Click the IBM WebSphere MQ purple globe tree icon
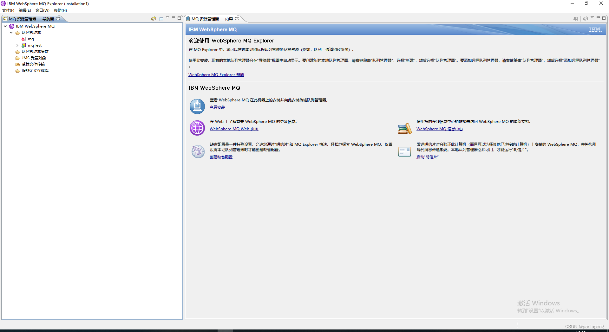 12,26
